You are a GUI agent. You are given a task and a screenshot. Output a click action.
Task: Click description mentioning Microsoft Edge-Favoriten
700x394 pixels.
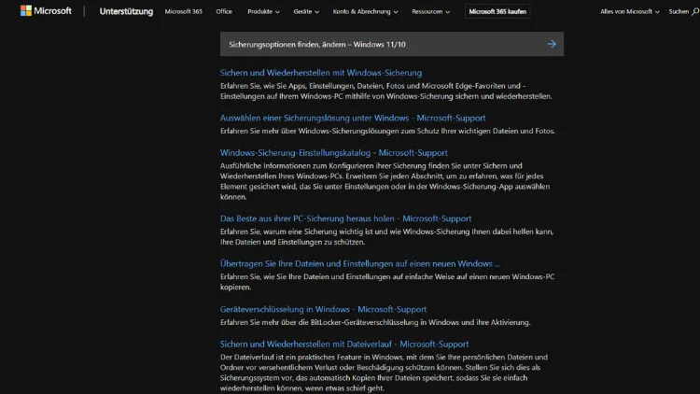point(386,91)
